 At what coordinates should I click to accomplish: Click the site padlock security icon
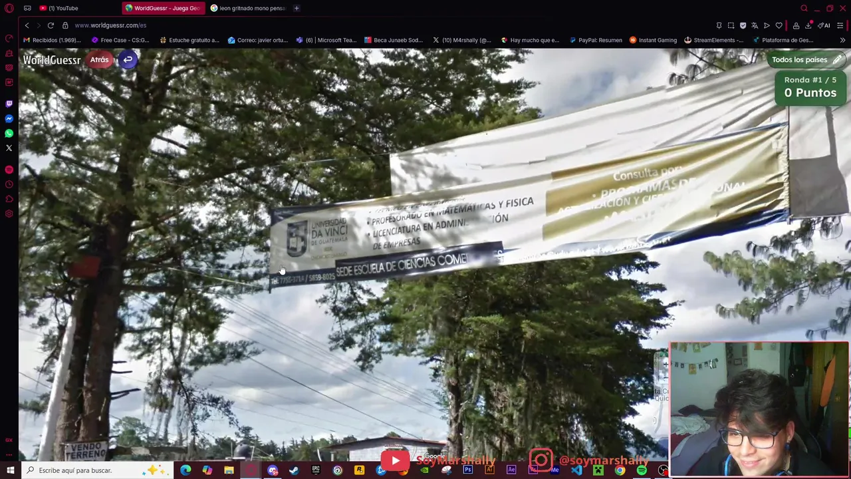click(x=65, y=25)
